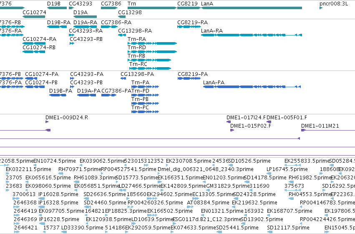The image size is (355, 234).
Task: Select cDNA EK168707.5prime
Action: [x=290, y=211]
